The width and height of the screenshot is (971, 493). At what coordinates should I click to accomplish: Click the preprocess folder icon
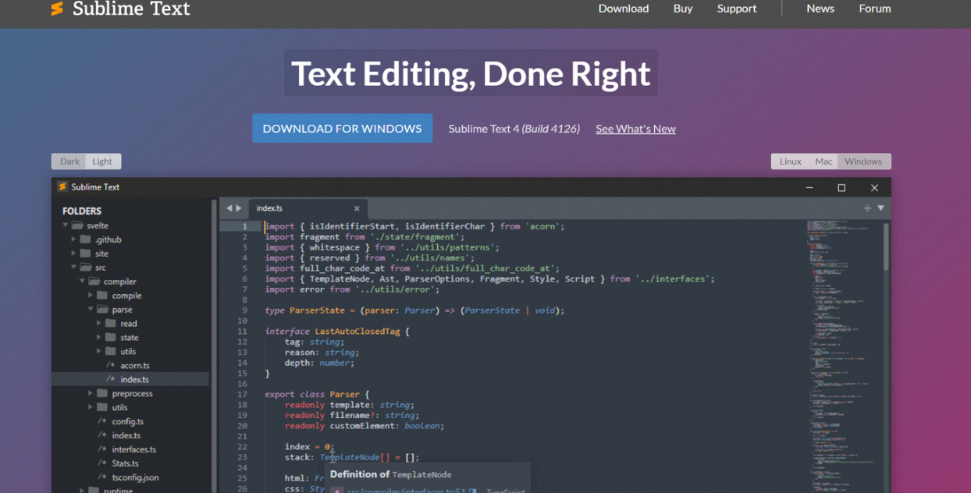pyautogui.click(x=102, y=393)
